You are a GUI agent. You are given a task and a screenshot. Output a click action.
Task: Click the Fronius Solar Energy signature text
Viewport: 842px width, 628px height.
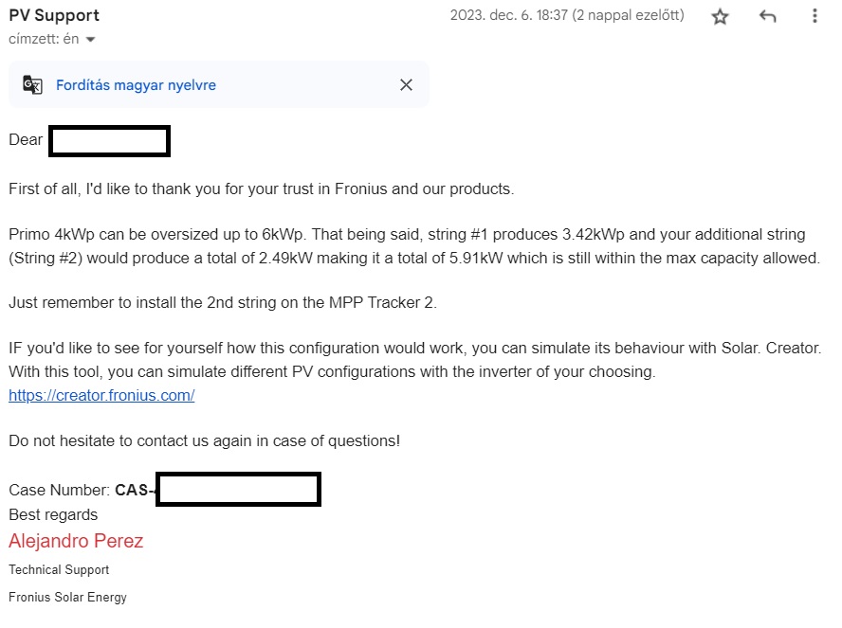pos(67,597)
